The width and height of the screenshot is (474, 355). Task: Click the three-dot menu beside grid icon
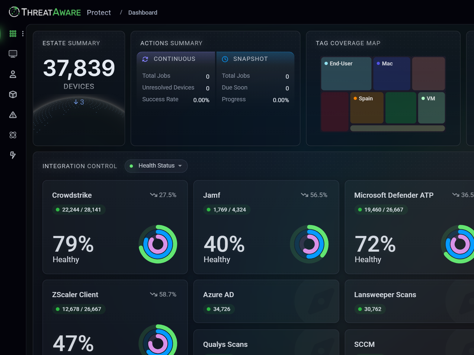click(x=23, y=34)
